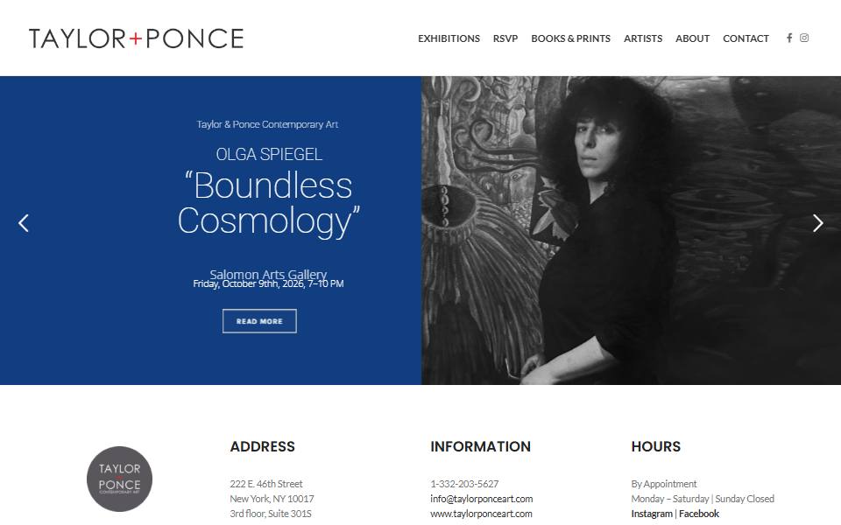Click the round gray Taylor Ponce logo
Screen dimensions: 841x525
(120, 479)
